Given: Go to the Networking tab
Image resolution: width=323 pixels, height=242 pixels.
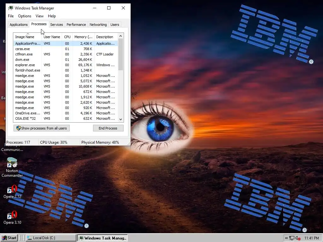Looking at the screenshot, I should click(98, 25).
